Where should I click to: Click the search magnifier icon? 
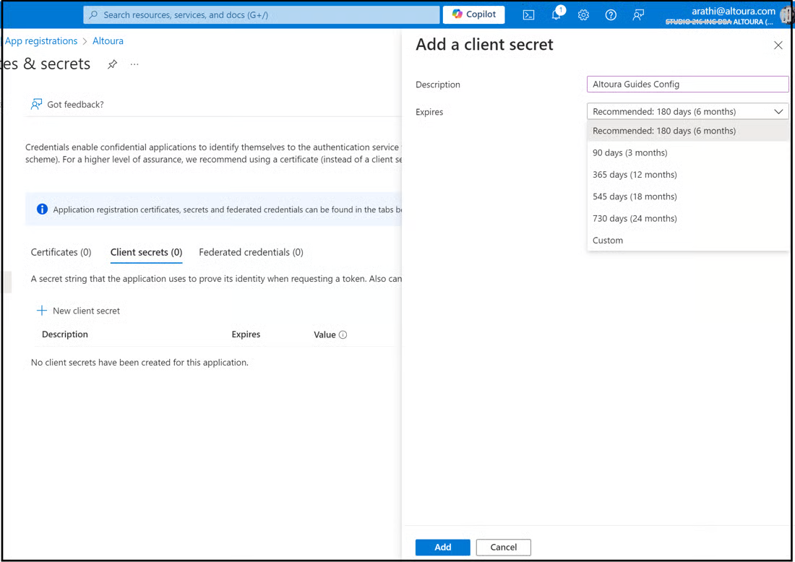(x=93, y=14)
